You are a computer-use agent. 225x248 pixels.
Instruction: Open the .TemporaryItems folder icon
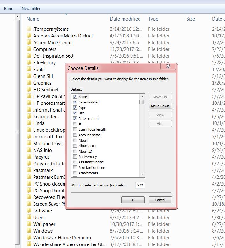point(29,29)
